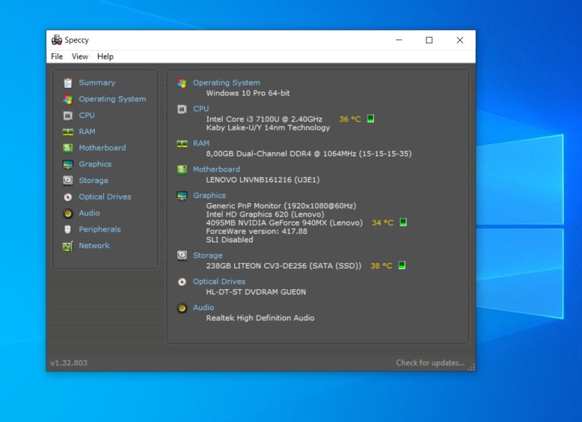Screen dimensions: 582x422
Task: Click the Network card icon in the sidebar
Action: pyautogui.click(x=68, y=246)
